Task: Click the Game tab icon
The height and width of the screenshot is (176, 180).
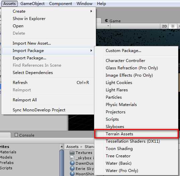Action: (x=106, y=21)
